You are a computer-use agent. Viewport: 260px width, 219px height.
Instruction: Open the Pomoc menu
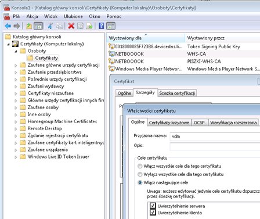(x=114, y=16)
